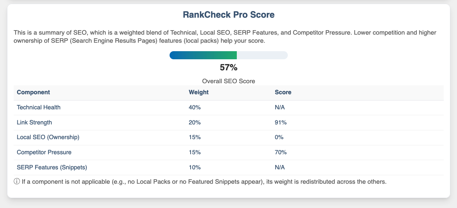Click the SEO score progress bar
457x208 pixels.
click(x=228, y=55)
